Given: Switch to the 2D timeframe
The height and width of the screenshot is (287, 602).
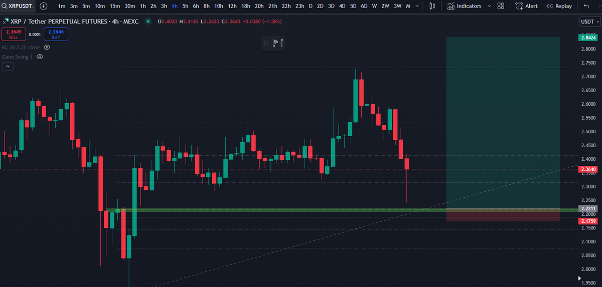Looking at the screenshot, I should 320,6.
